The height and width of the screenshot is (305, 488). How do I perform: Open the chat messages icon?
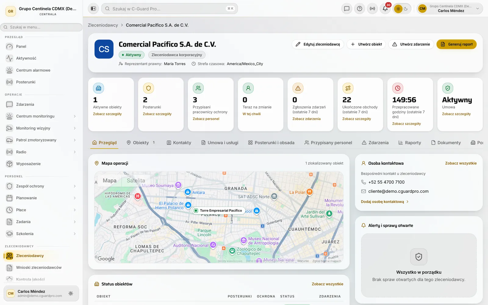click(347, 9)
